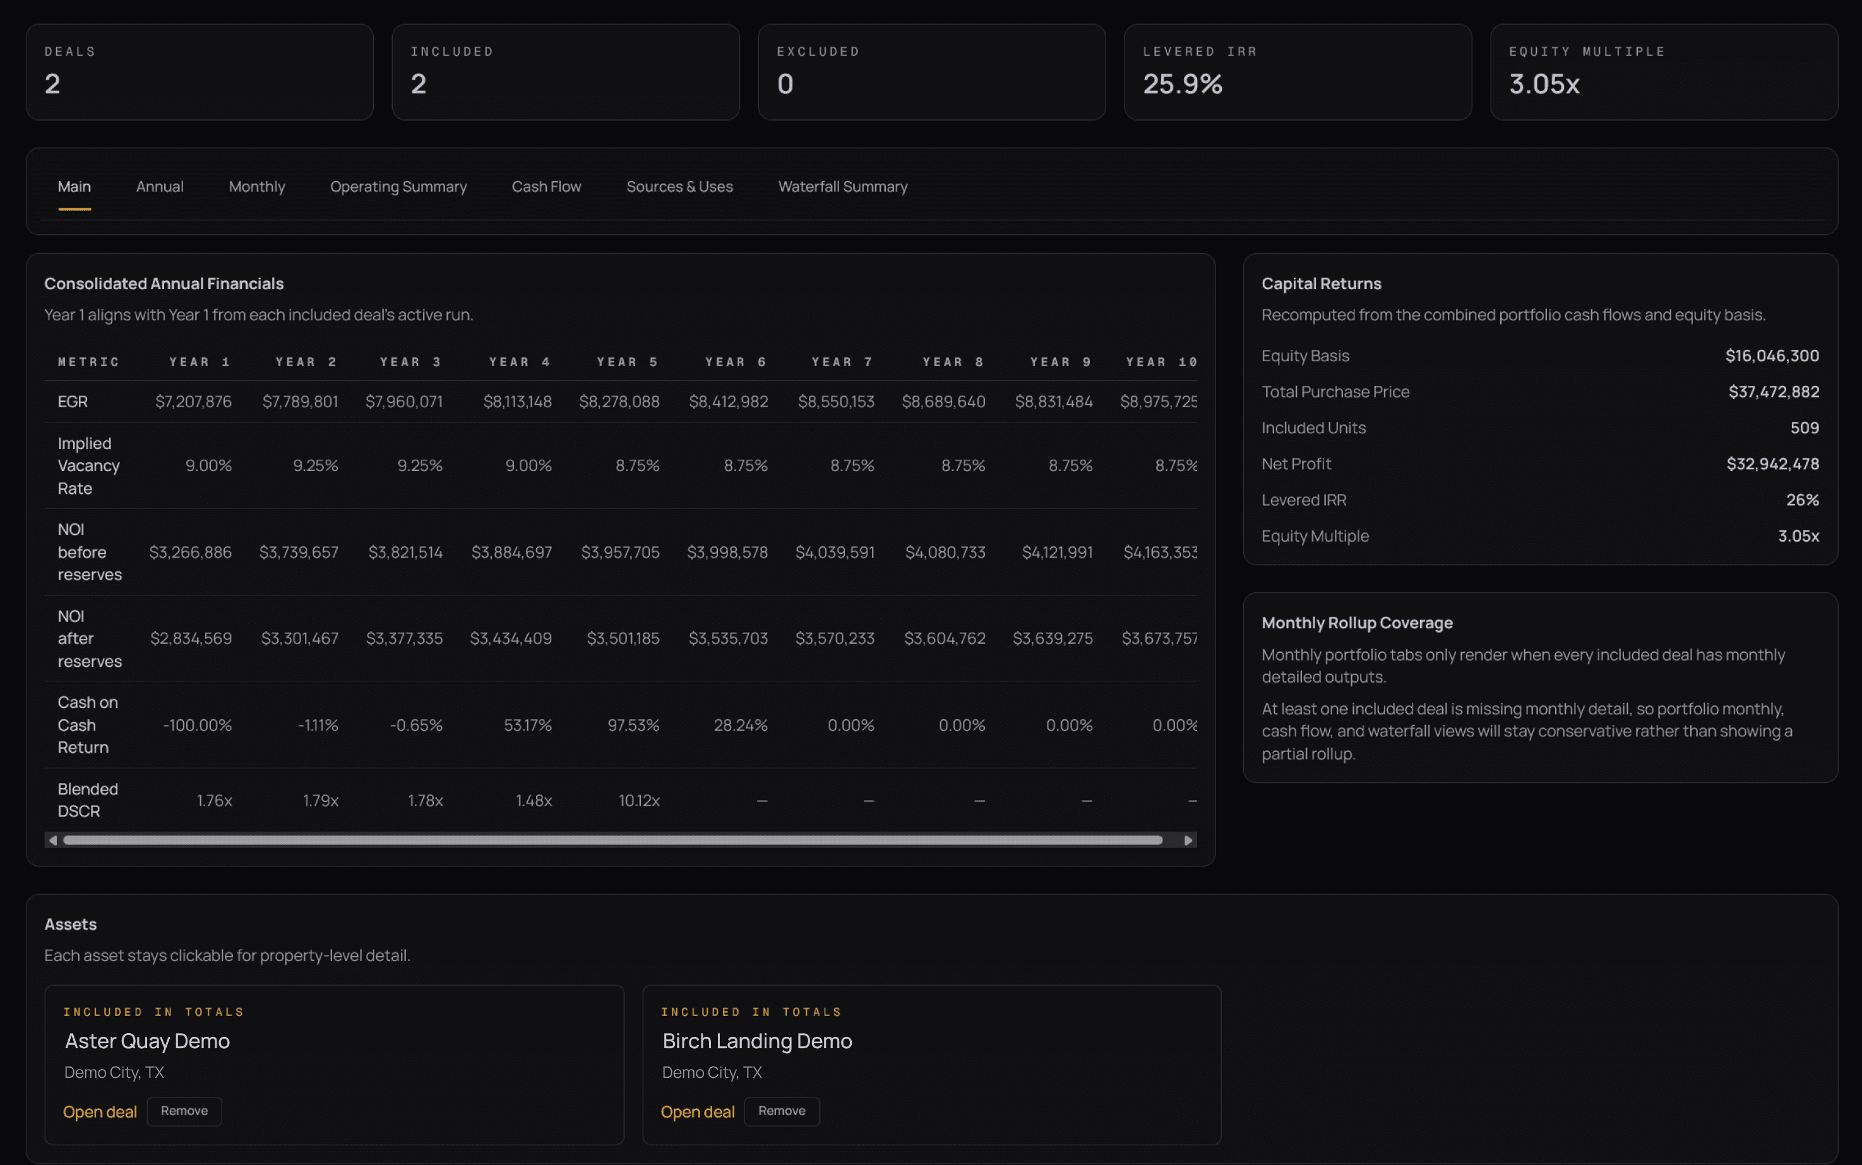Click the Included count summary card
This screenshot has height=1165, width=1862.
566,71
